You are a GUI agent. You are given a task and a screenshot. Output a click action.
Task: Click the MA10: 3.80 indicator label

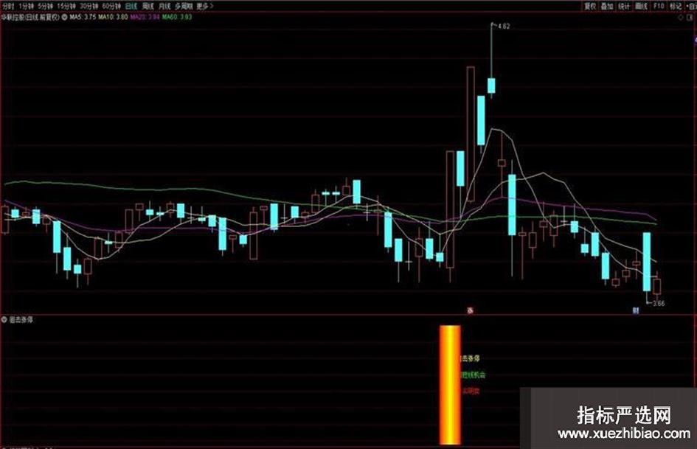pyautogui.click(x=113, y=18)
